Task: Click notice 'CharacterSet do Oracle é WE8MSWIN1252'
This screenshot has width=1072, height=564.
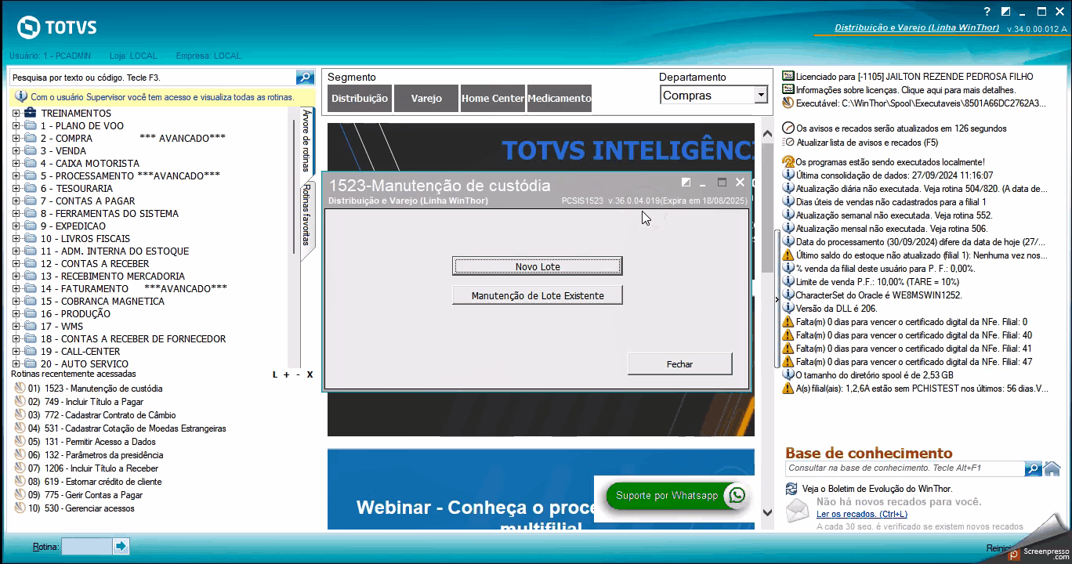Action: pyautogui.click(x=879, y=295)
